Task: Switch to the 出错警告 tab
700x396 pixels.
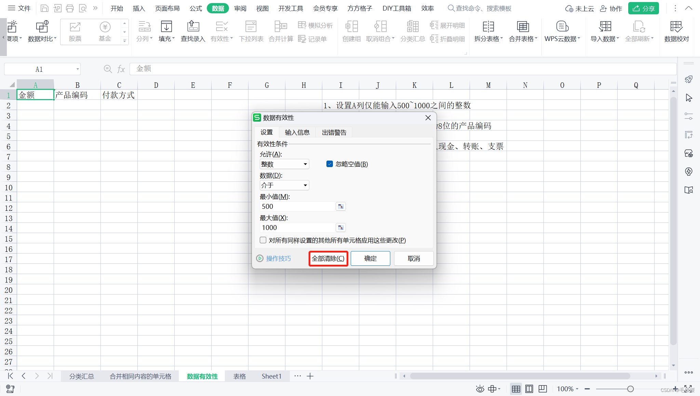Action: pyautogui.click(x=334, y=133)
